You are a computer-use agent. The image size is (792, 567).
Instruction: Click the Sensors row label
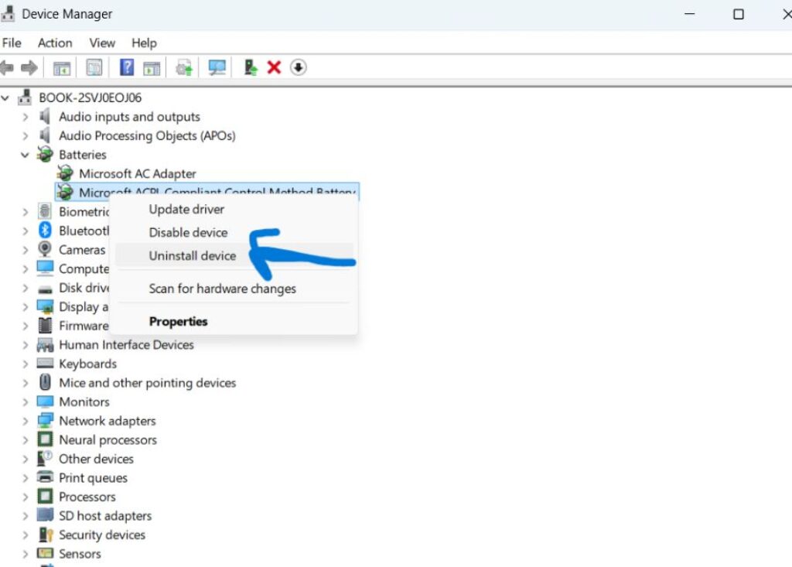tap(80, 554)
